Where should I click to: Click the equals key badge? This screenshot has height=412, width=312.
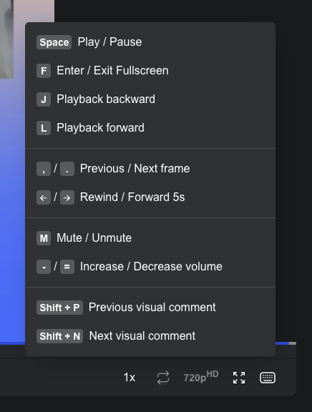67,267
